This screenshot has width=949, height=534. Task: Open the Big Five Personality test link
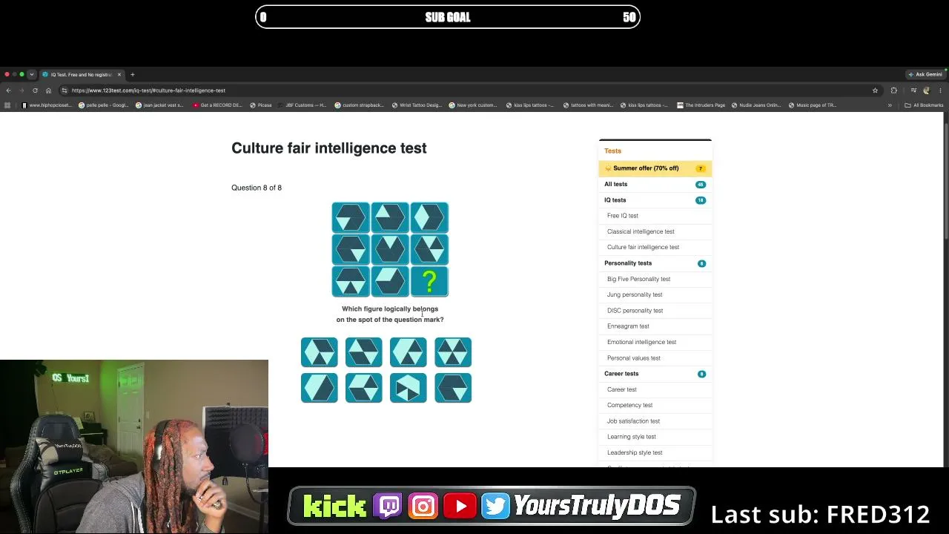638,279
